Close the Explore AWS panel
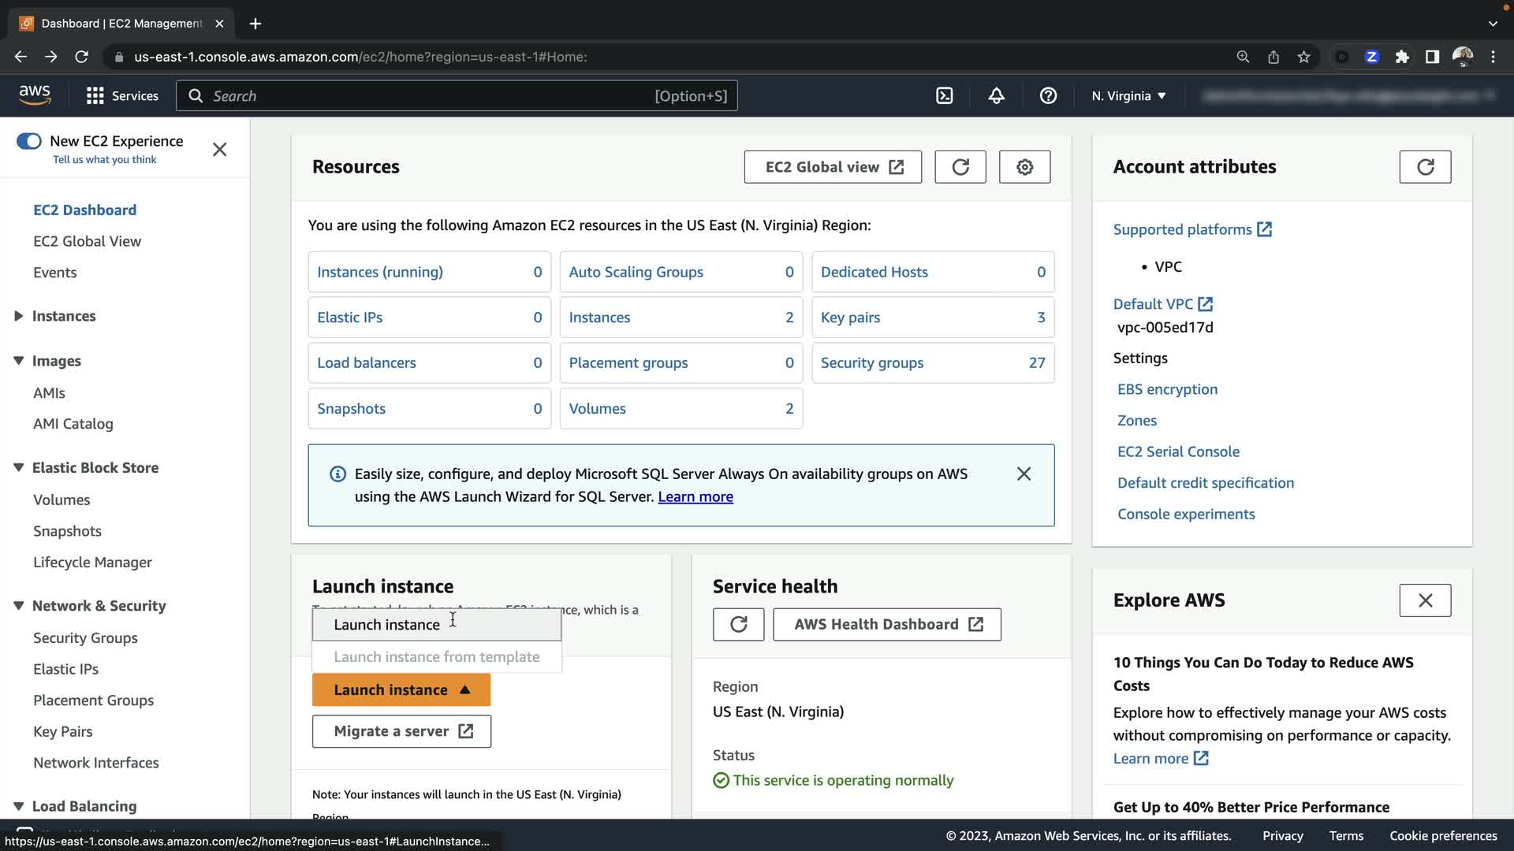Screen dimensions: 1514x851 (x=1424, y=600)
